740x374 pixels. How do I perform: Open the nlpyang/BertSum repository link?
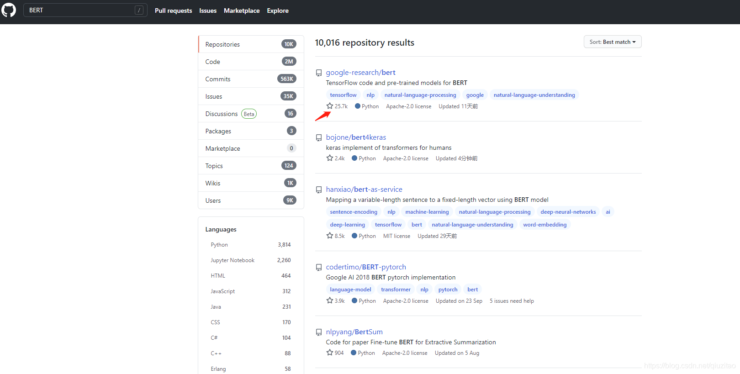point(354,332)
